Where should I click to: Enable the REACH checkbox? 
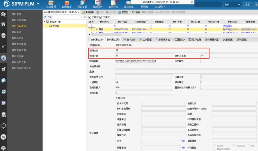coord(234,146)
